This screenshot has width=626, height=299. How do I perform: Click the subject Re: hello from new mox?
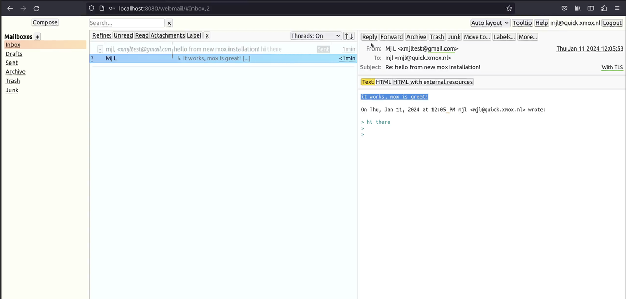click(x=432, y=67)
